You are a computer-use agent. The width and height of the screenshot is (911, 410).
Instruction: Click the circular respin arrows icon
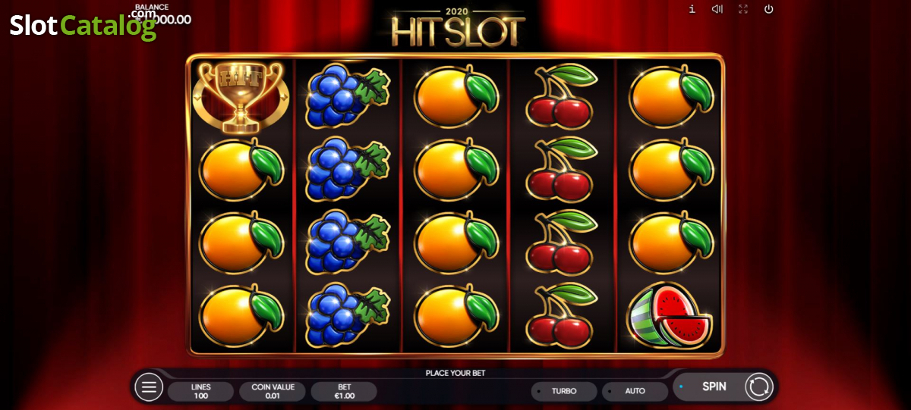click(x=758, y=387)
